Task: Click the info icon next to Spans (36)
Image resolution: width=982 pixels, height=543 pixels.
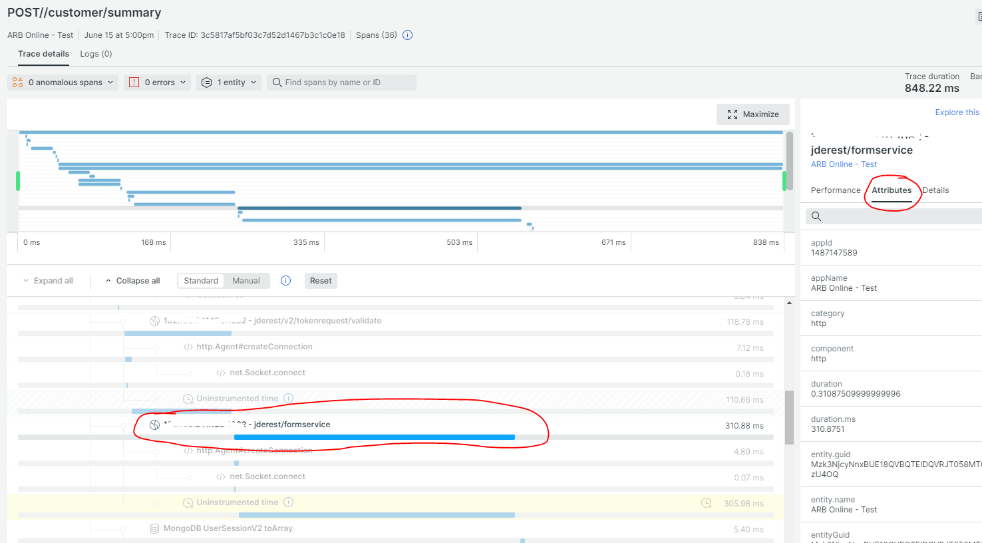Action: click(408, 35)
